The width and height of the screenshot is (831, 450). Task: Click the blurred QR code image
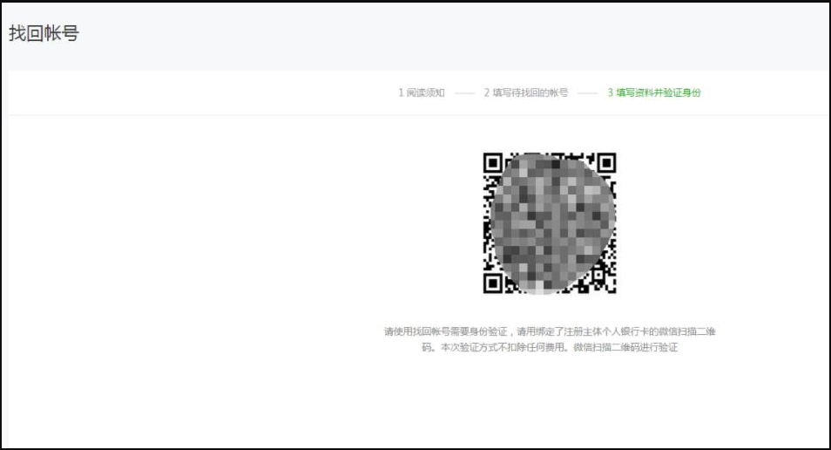[x=550, y=223]
